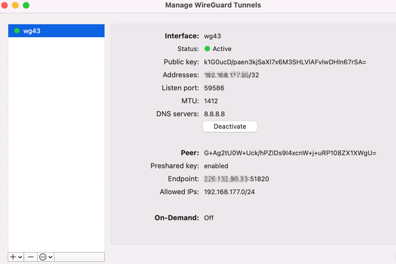Zoom the window with the green button

click(26, 5)
